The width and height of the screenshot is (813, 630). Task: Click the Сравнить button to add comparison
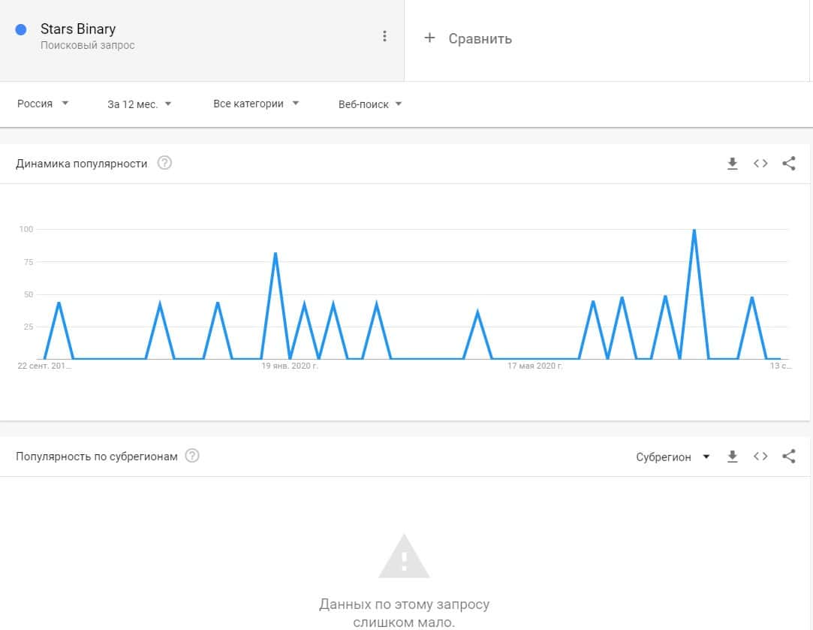click(480, 39)
